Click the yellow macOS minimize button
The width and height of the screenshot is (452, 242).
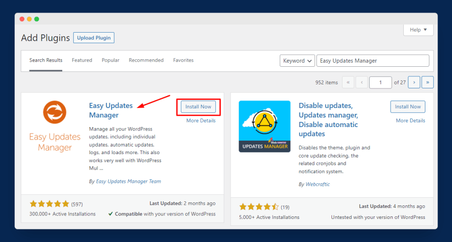coord(29,19)
